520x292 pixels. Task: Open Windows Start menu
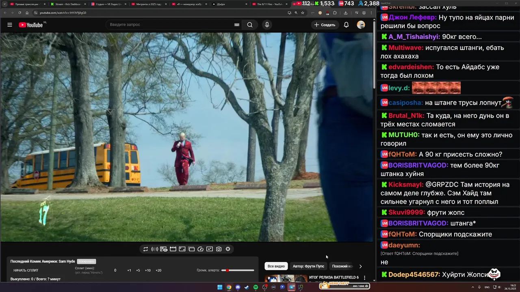click(x=220, y=287)
